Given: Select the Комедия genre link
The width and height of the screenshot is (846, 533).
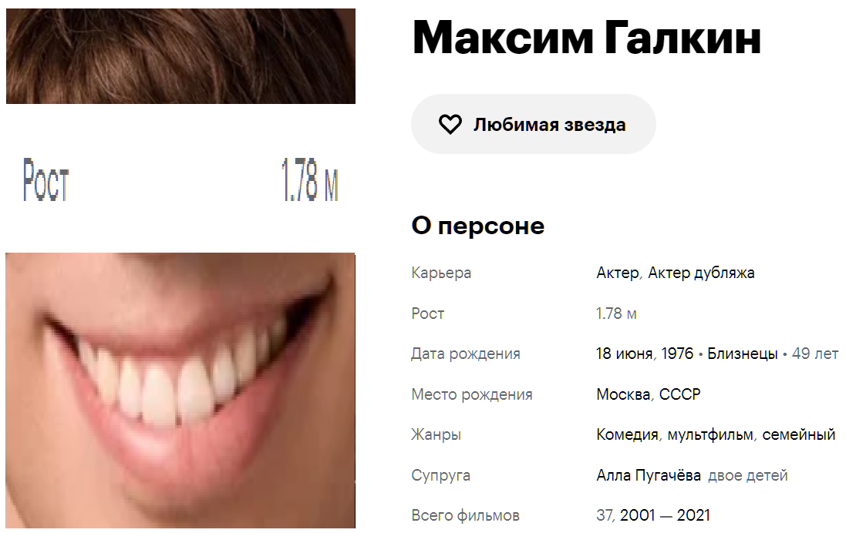Looking at the screenshot, I should 627,435.
